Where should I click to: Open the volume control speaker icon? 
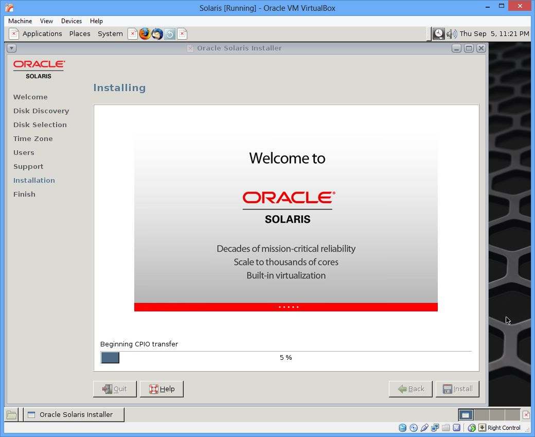[x=452, y=33]
